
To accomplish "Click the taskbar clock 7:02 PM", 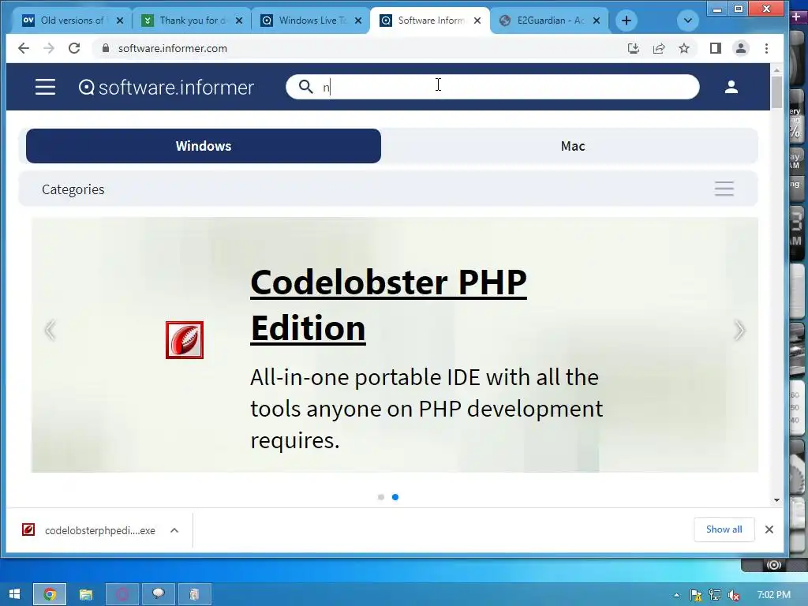I will [773, 595].
